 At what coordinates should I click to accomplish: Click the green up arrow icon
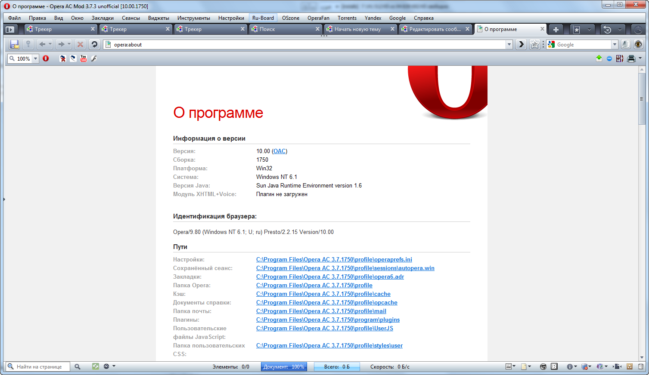click(599, 58)
